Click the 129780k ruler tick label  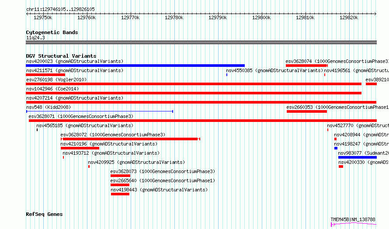[x=174, y=17]
